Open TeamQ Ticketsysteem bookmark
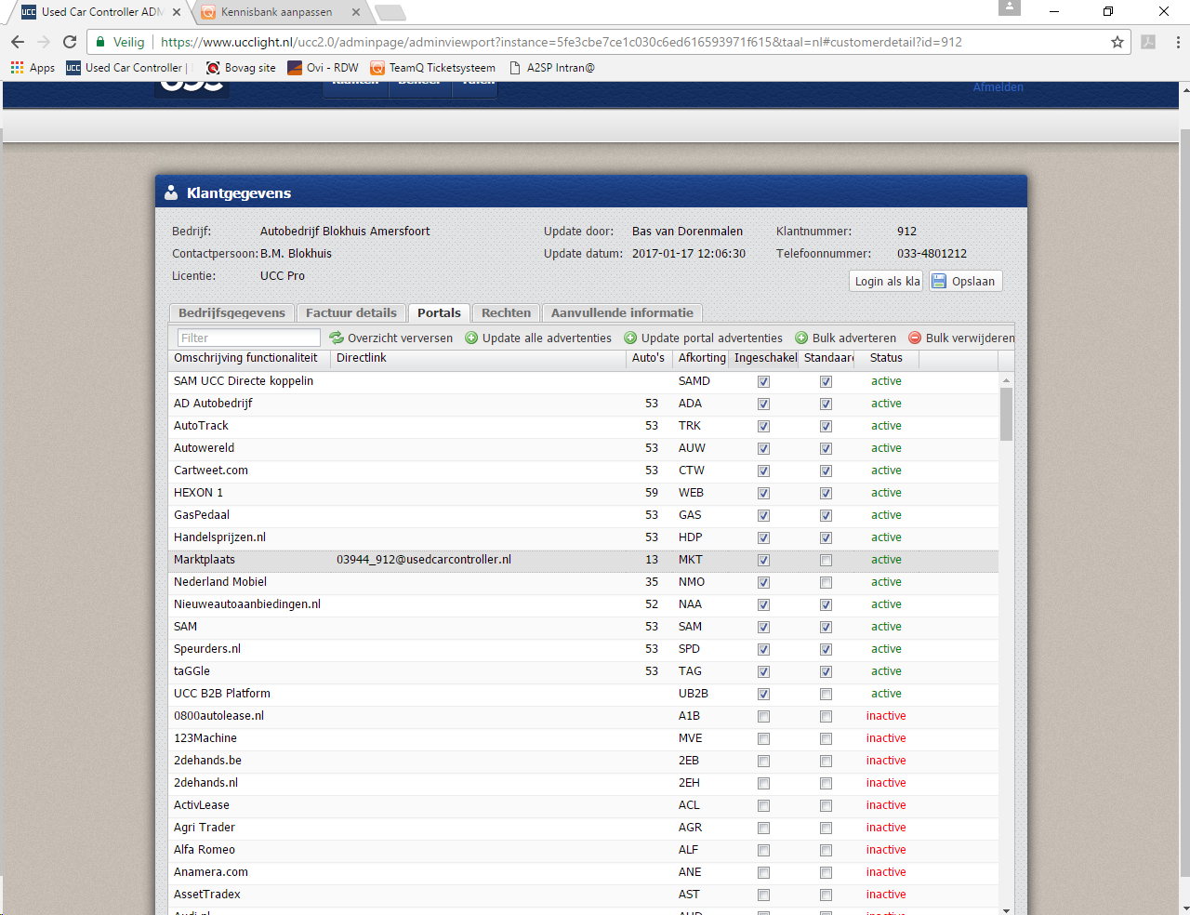Viewport: 1190px width, 915px height. coord(432,68)
